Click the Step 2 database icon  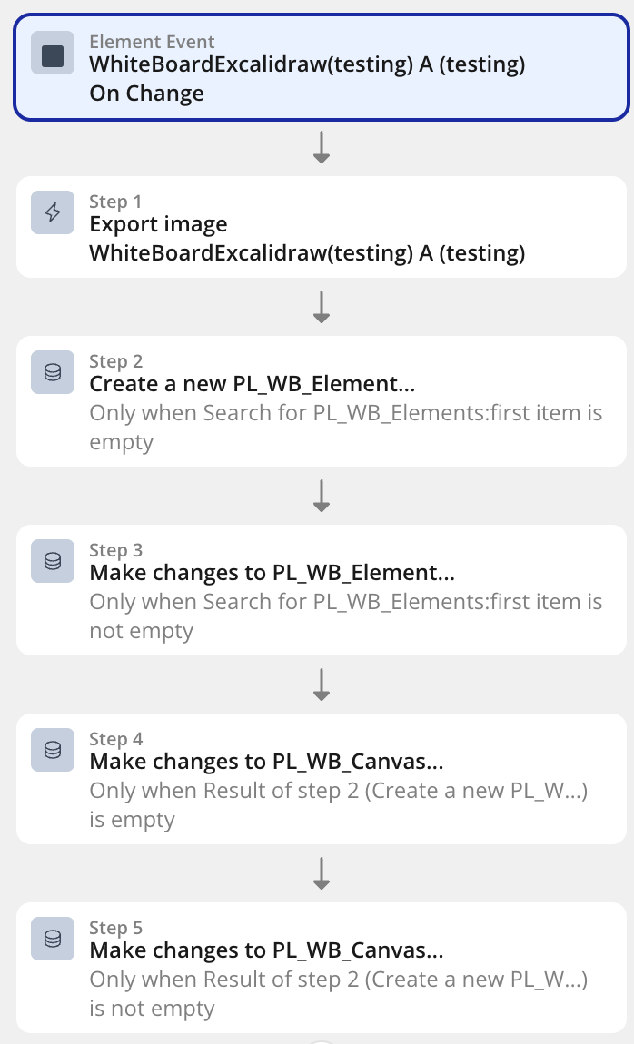pos(53,372)
